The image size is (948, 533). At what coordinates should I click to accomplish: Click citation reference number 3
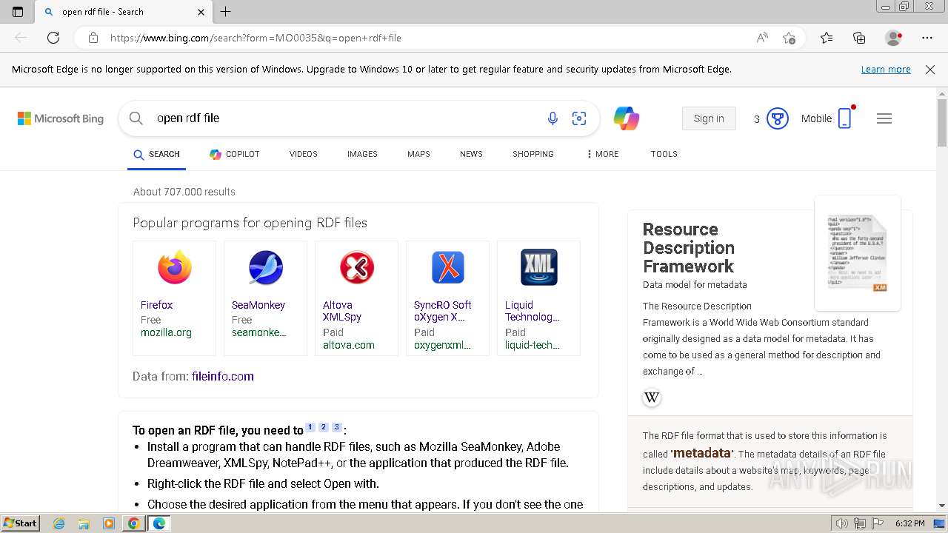click(337, 427)
